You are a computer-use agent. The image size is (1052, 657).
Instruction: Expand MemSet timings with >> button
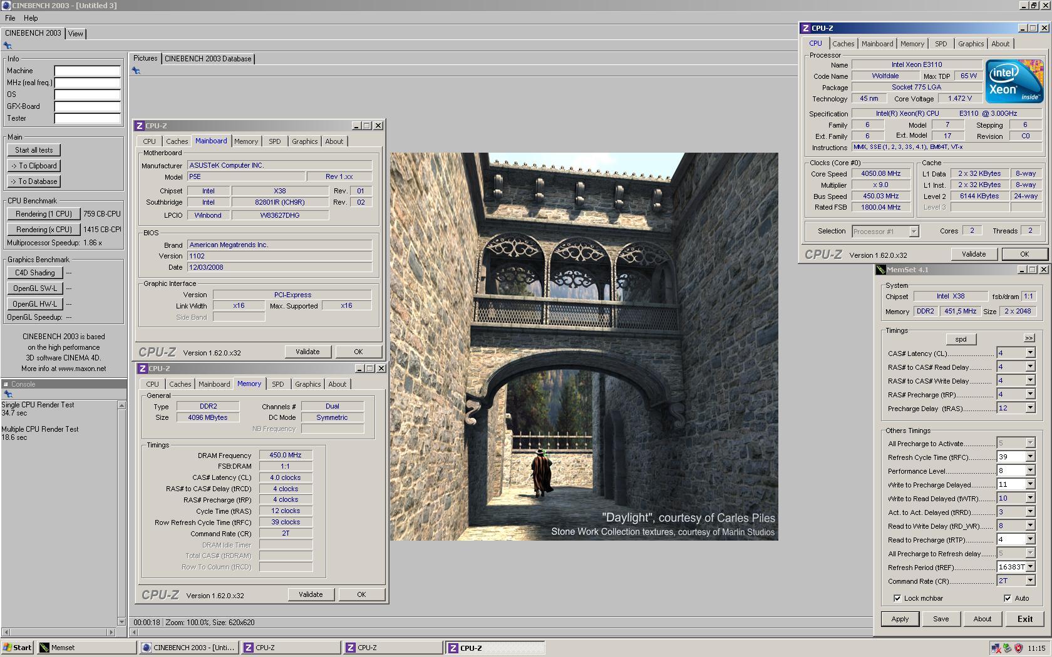click(x=1028, y=338)
